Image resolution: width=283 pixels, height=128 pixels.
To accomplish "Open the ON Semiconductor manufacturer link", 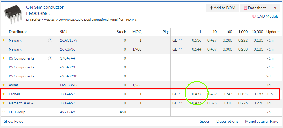I will tap(45, 7).
